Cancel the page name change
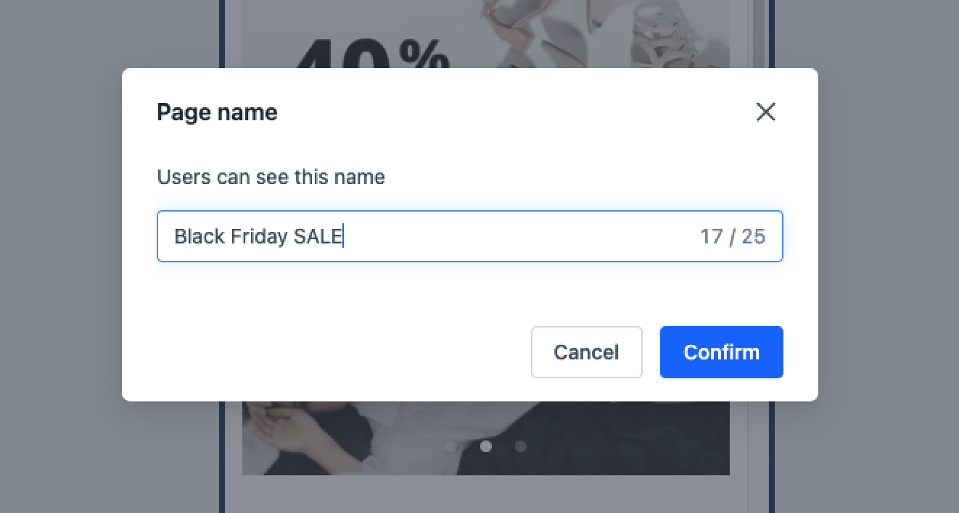Viewport: 959px width, 513px height. point(586,352)
